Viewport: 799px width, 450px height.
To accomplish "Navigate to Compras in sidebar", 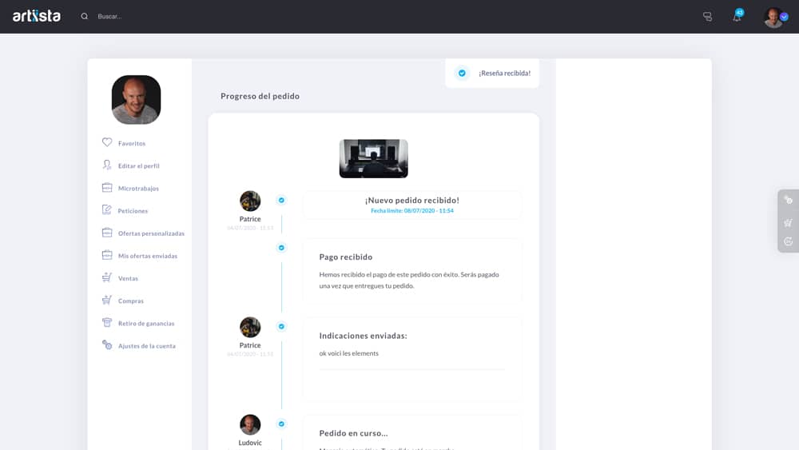I will click(131, 301).
